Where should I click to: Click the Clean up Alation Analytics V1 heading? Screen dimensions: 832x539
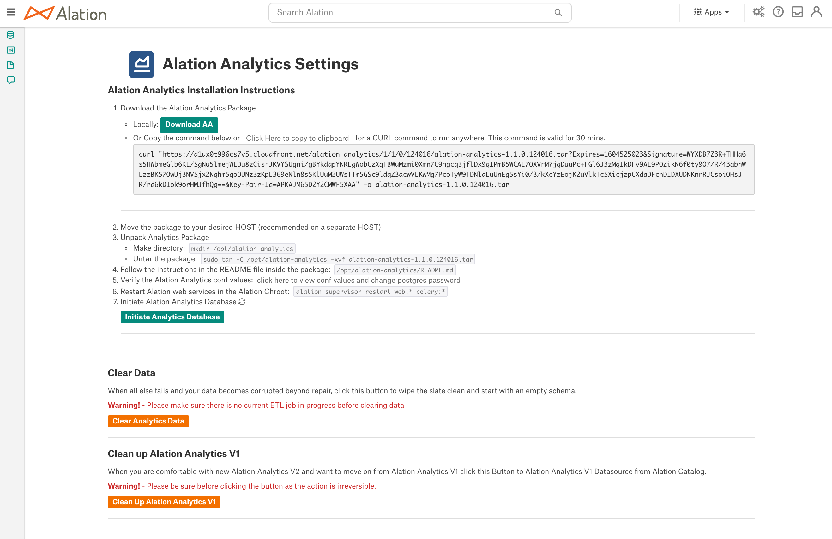[174, 454]
